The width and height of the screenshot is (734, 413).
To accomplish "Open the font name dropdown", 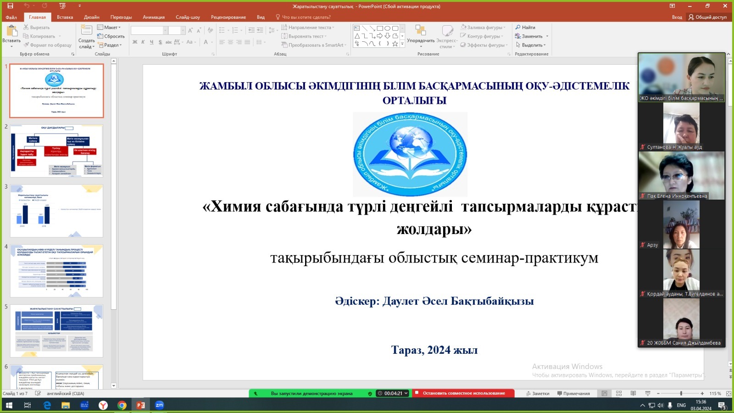I will 165,30.
